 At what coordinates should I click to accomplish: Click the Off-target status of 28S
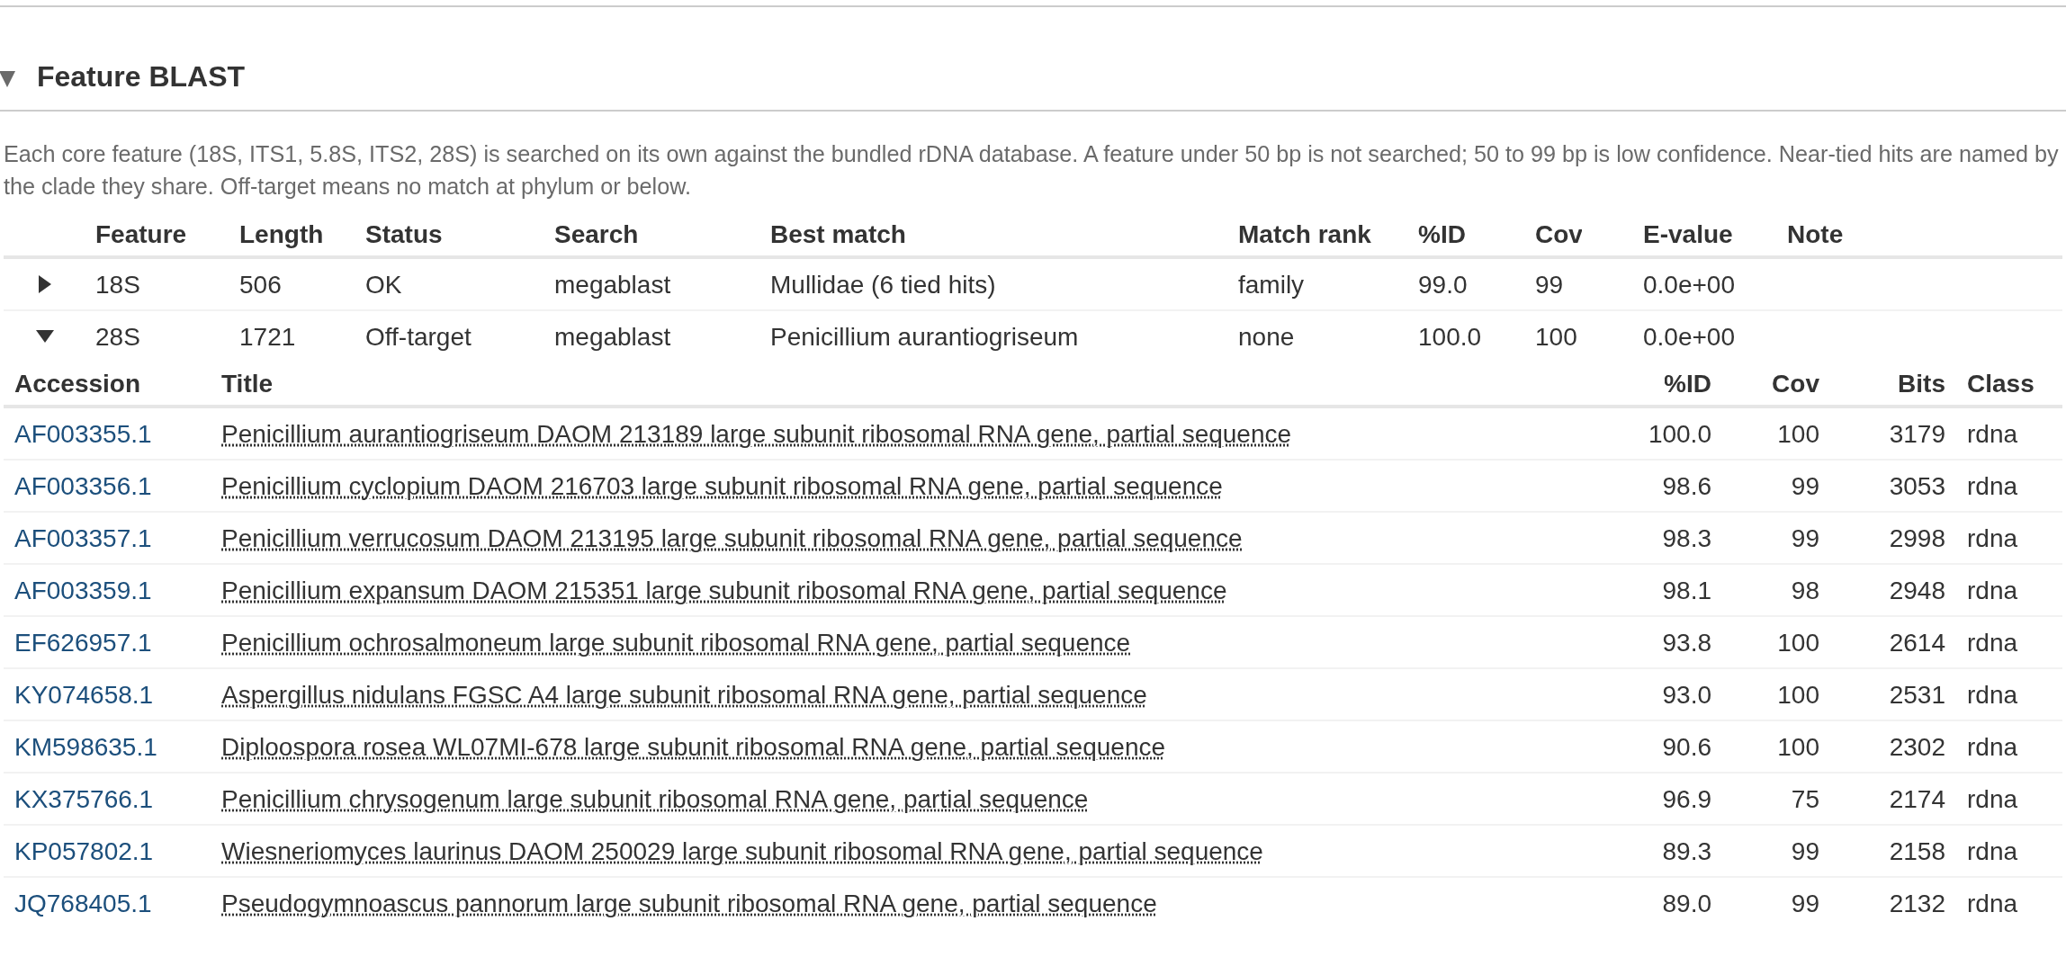418,337
